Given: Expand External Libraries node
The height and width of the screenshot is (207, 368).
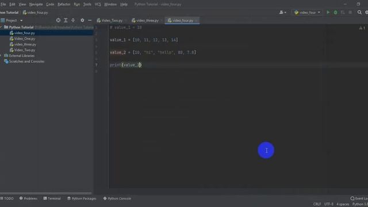Looking at the screenshot, I should 1,56.
